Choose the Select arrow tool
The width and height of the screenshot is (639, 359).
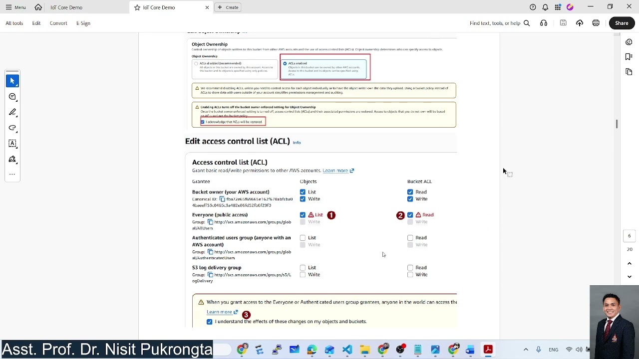pyautogui.click(x=12, y=81)
